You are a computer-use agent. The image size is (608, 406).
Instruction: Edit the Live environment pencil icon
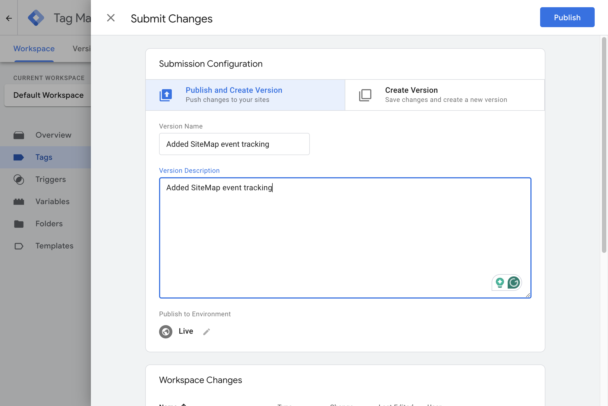(206, 332)
